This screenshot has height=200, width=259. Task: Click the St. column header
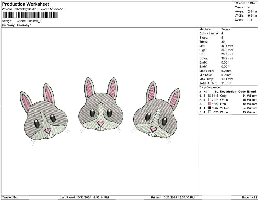coord(216,92)
